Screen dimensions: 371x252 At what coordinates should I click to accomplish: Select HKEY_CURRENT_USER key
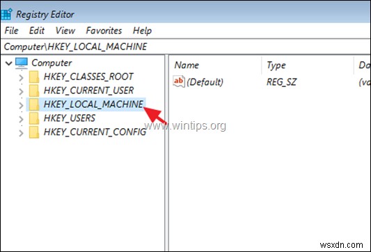88,90
